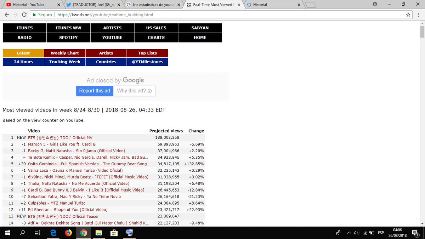Open the ITUNES menu item
This screenshot has height=239, width=425.
tap(24, 28)
